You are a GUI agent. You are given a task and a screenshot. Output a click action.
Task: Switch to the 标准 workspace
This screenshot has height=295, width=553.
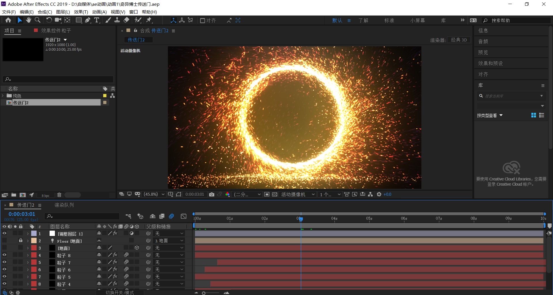coord(389,20)
